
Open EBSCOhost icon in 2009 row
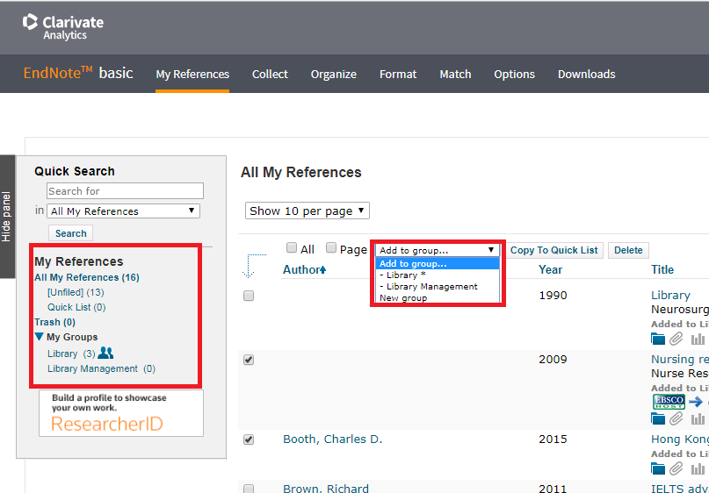(669, 402)
